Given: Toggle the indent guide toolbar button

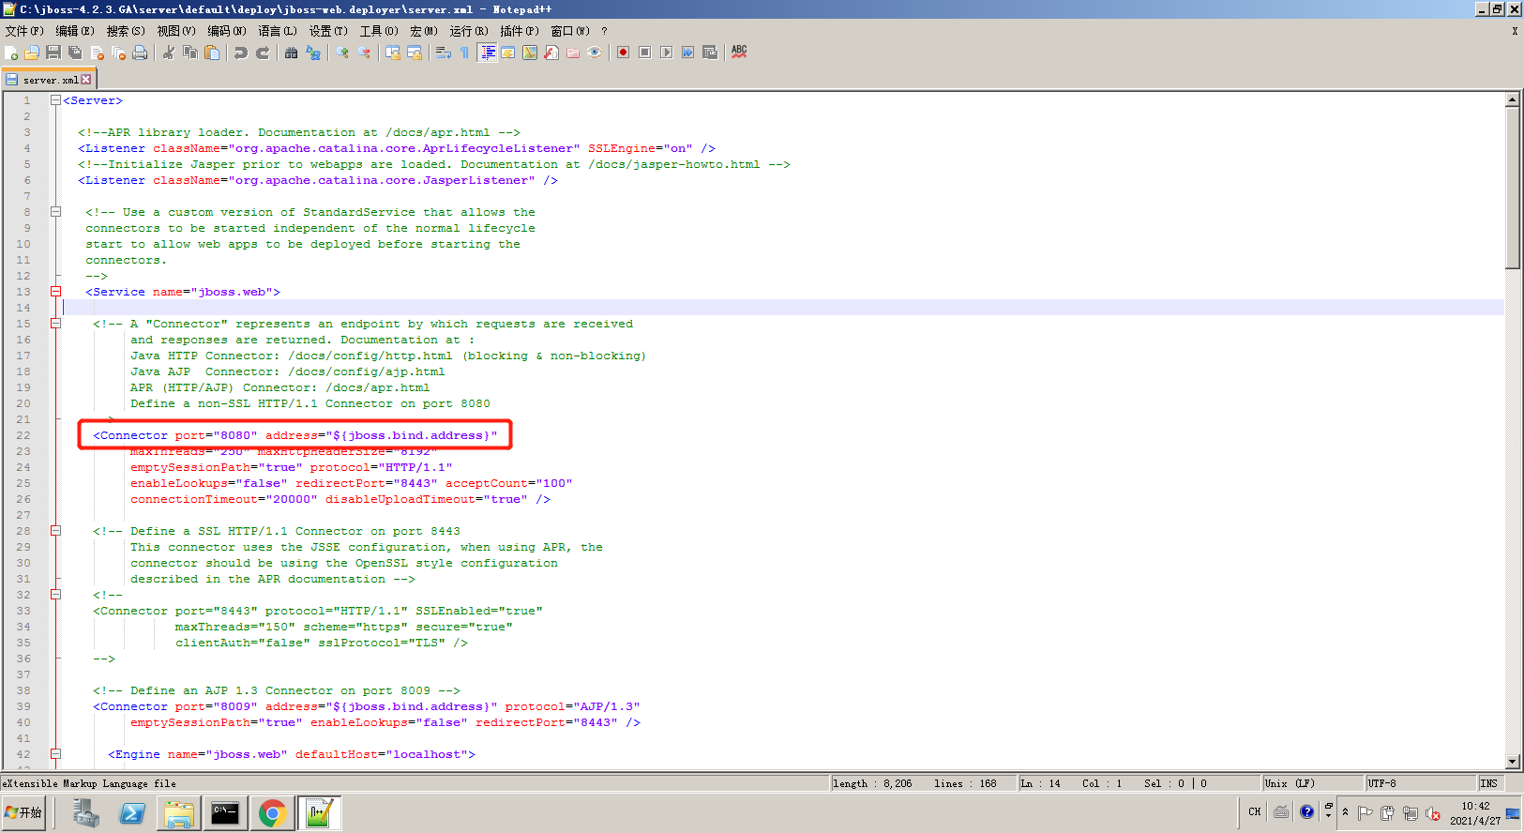Looking at the screenshot, I should click(488, 53).
